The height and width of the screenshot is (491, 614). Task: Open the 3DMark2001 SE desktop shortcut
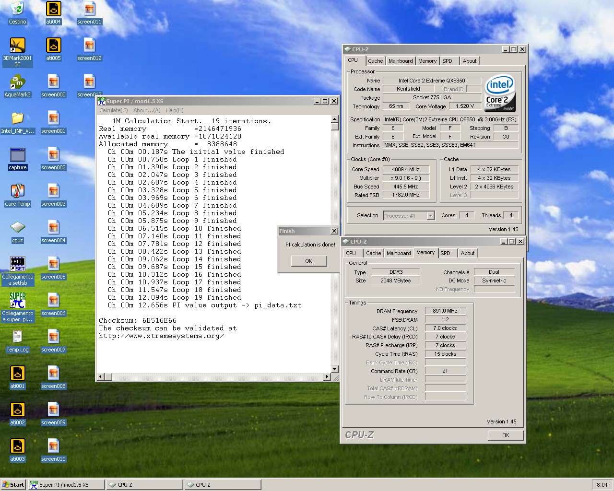[x=17, y=46]
